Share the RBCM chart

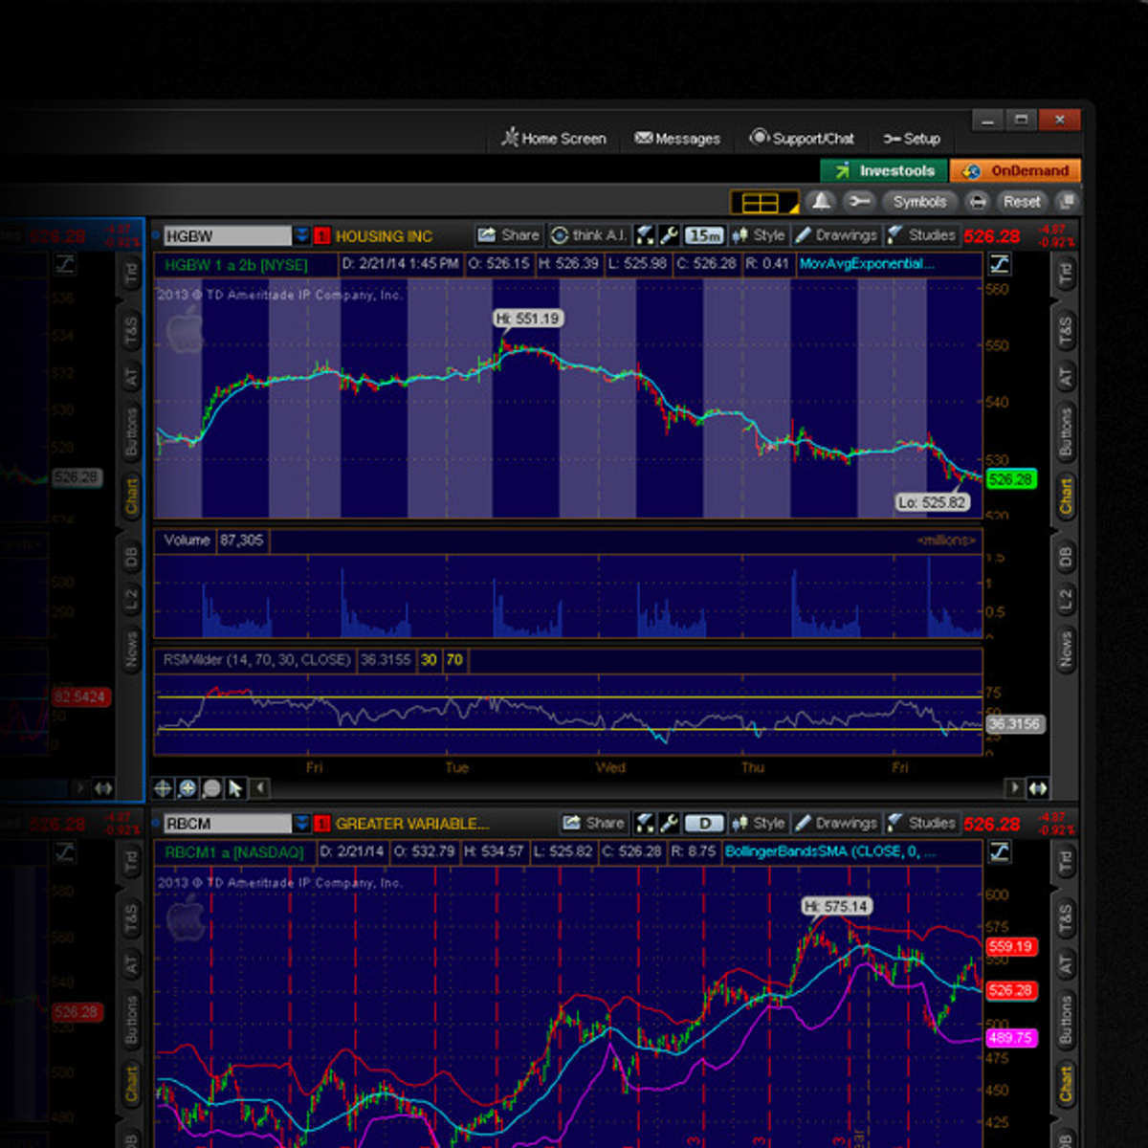[594, 823]
